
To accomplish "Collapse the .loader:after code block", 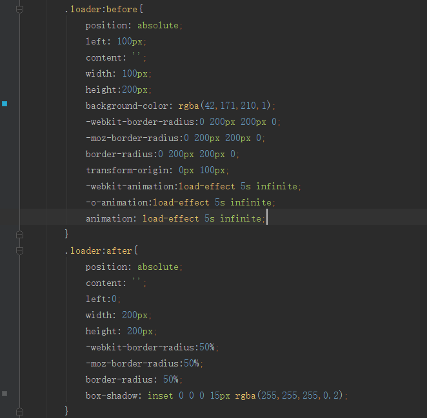I will (19, 251).
